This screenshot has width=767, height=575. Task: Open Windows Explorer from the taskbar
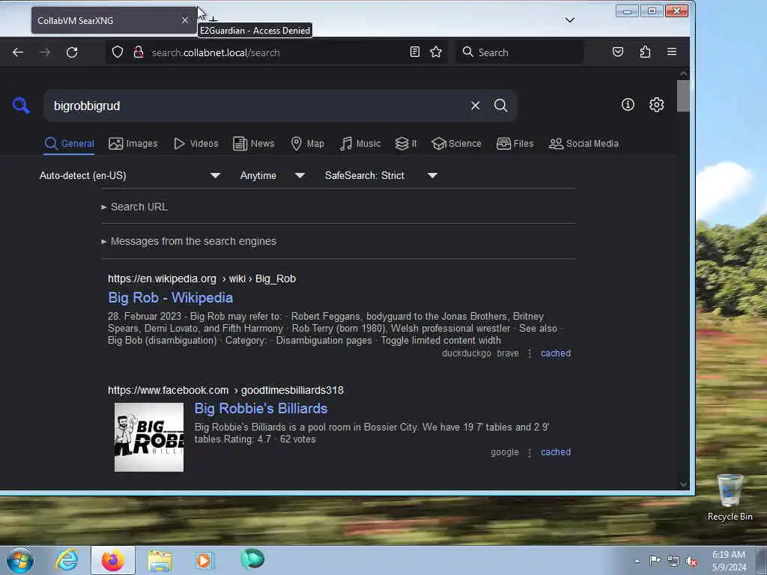pos(160,560)
